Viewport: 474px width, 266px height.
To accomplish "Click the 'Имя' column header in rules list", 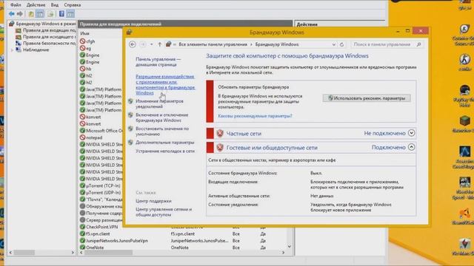I will [85, 33].
